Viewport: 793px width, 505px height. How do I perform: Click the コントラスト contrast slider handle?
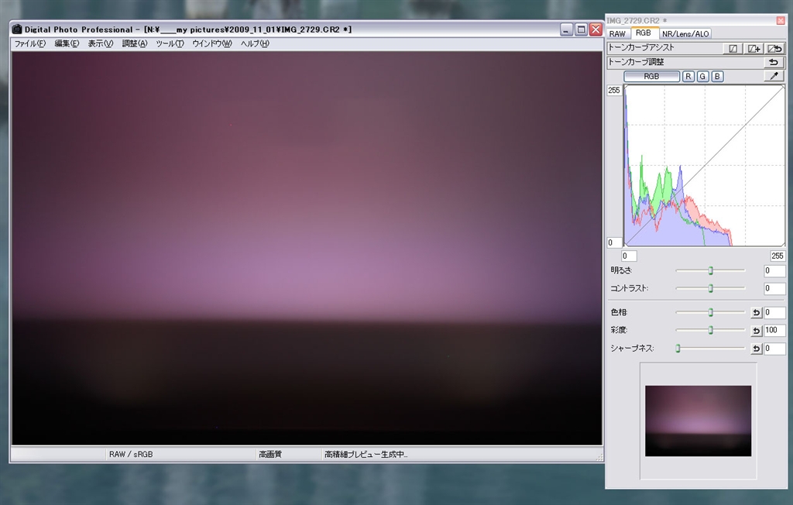[711, 288]
